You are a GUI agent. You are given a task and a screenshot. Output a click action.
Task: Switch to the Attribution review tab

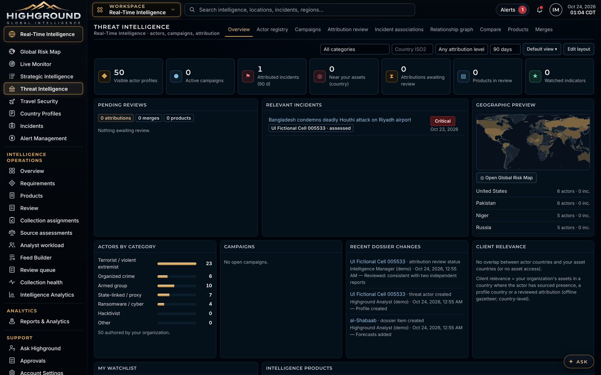(348, 30)
